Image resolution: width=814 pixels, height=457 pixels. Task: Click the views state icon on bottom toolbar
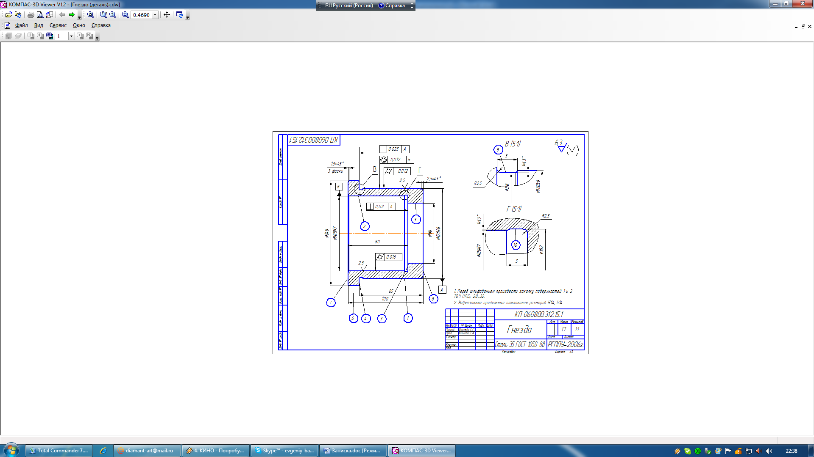click(8, 36)
